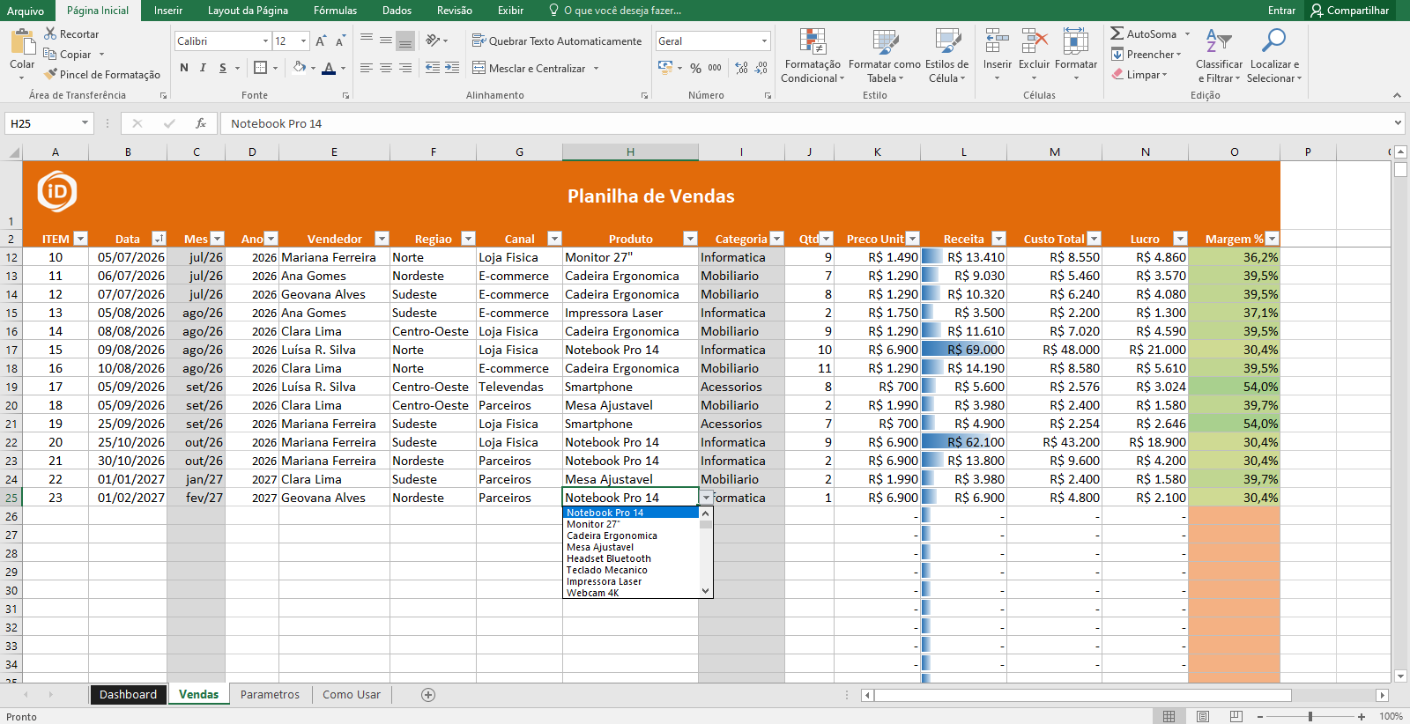
Task: Click the Colar paste icon
Action: [x=22, y=41]
